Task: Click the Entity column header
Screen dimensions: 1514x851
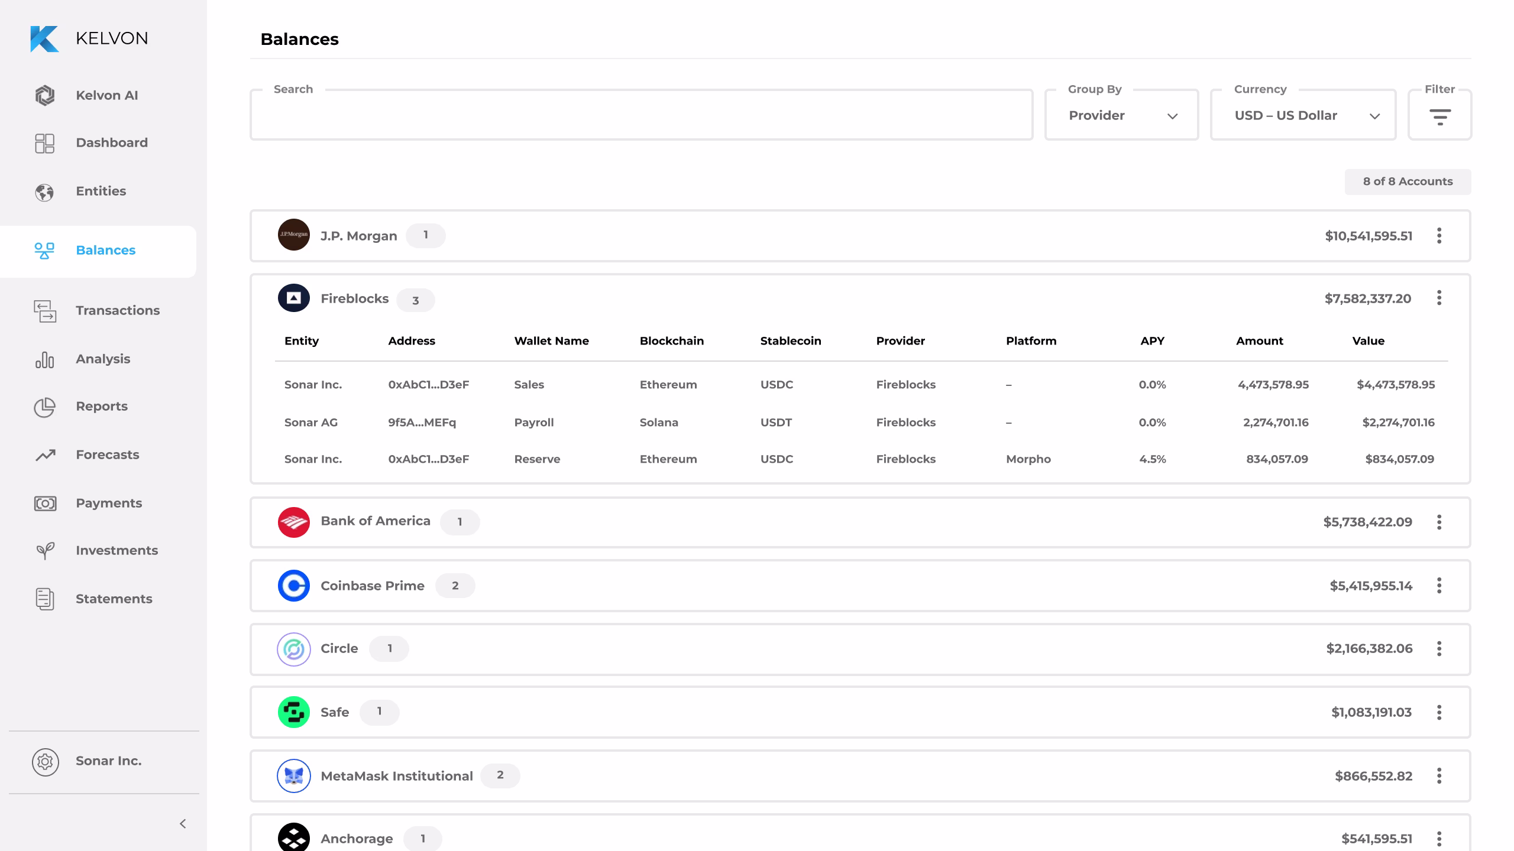Action: click(x=302, y=341)
